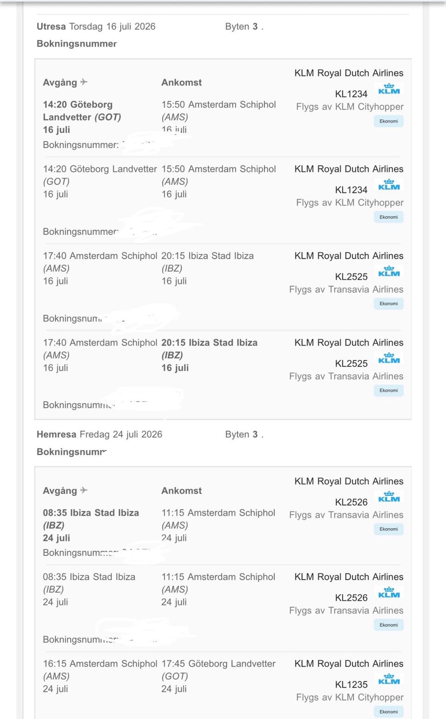Tap KLM logo in bold 20:15 Ibiza arrival row
The width and height of the screenshot is (446, 719).
(x=389, y=359)
